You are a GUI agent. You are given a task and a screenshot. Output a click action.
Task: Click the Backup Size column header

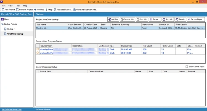131,46
